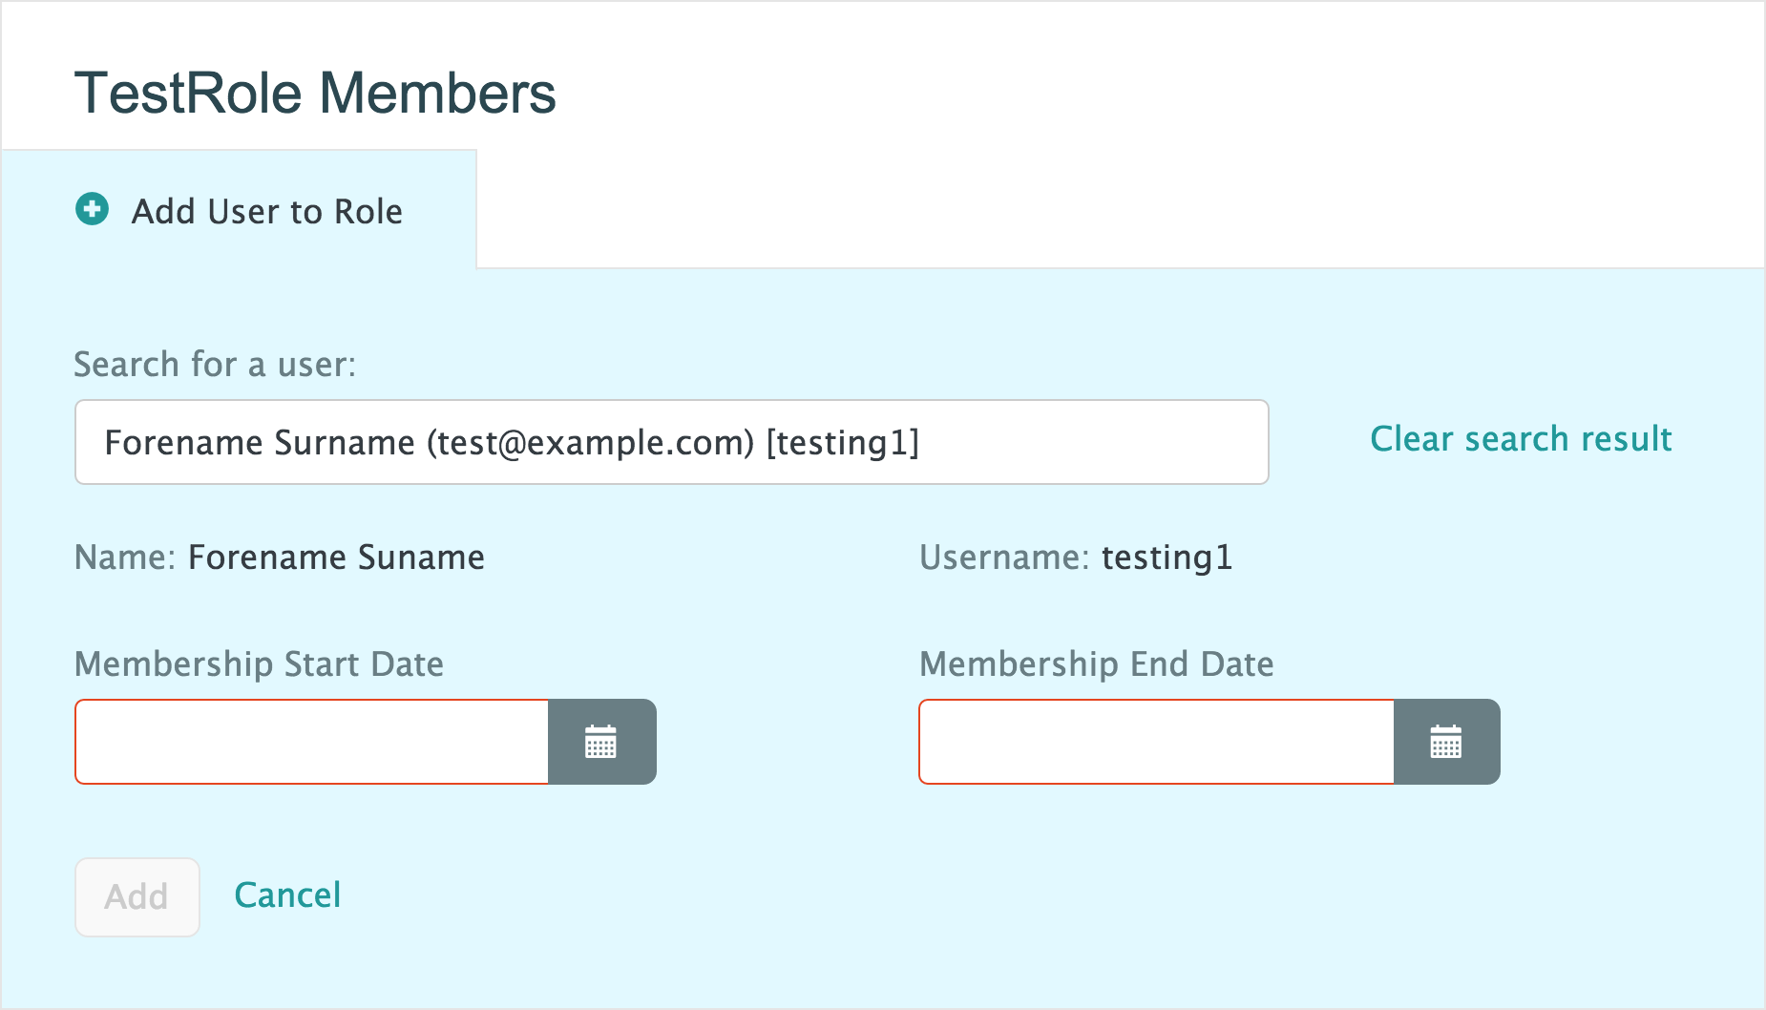
Task: Click the TestRole Members page heading
Action: (x=315, y=94)
